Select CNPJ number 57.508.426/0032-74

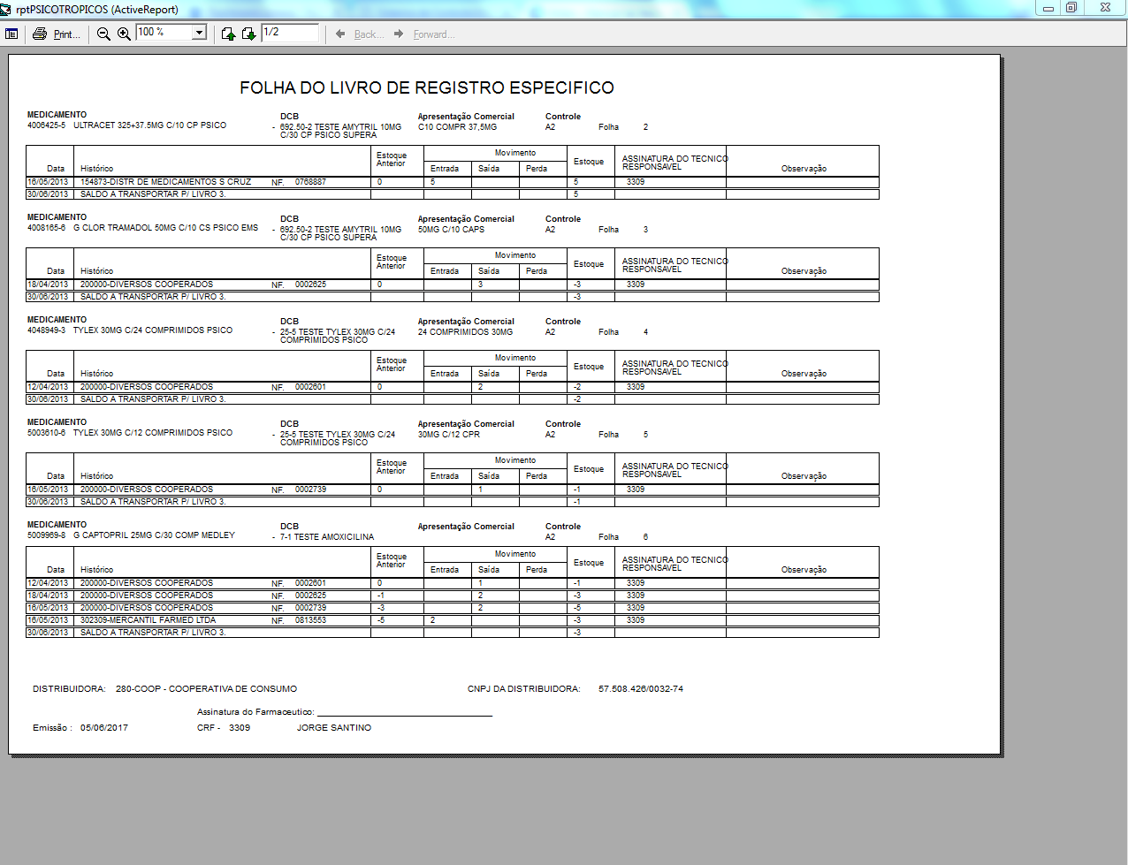(641, 689)
